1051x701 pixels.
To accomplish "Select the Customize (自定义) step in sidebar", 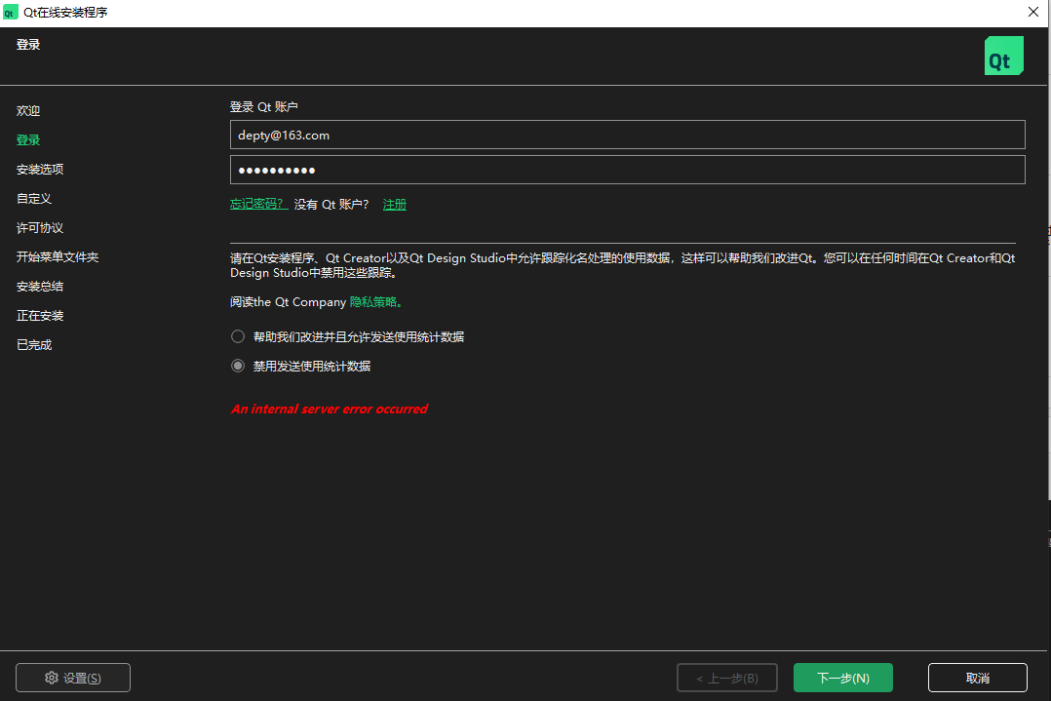I will [x=34, y=199].
